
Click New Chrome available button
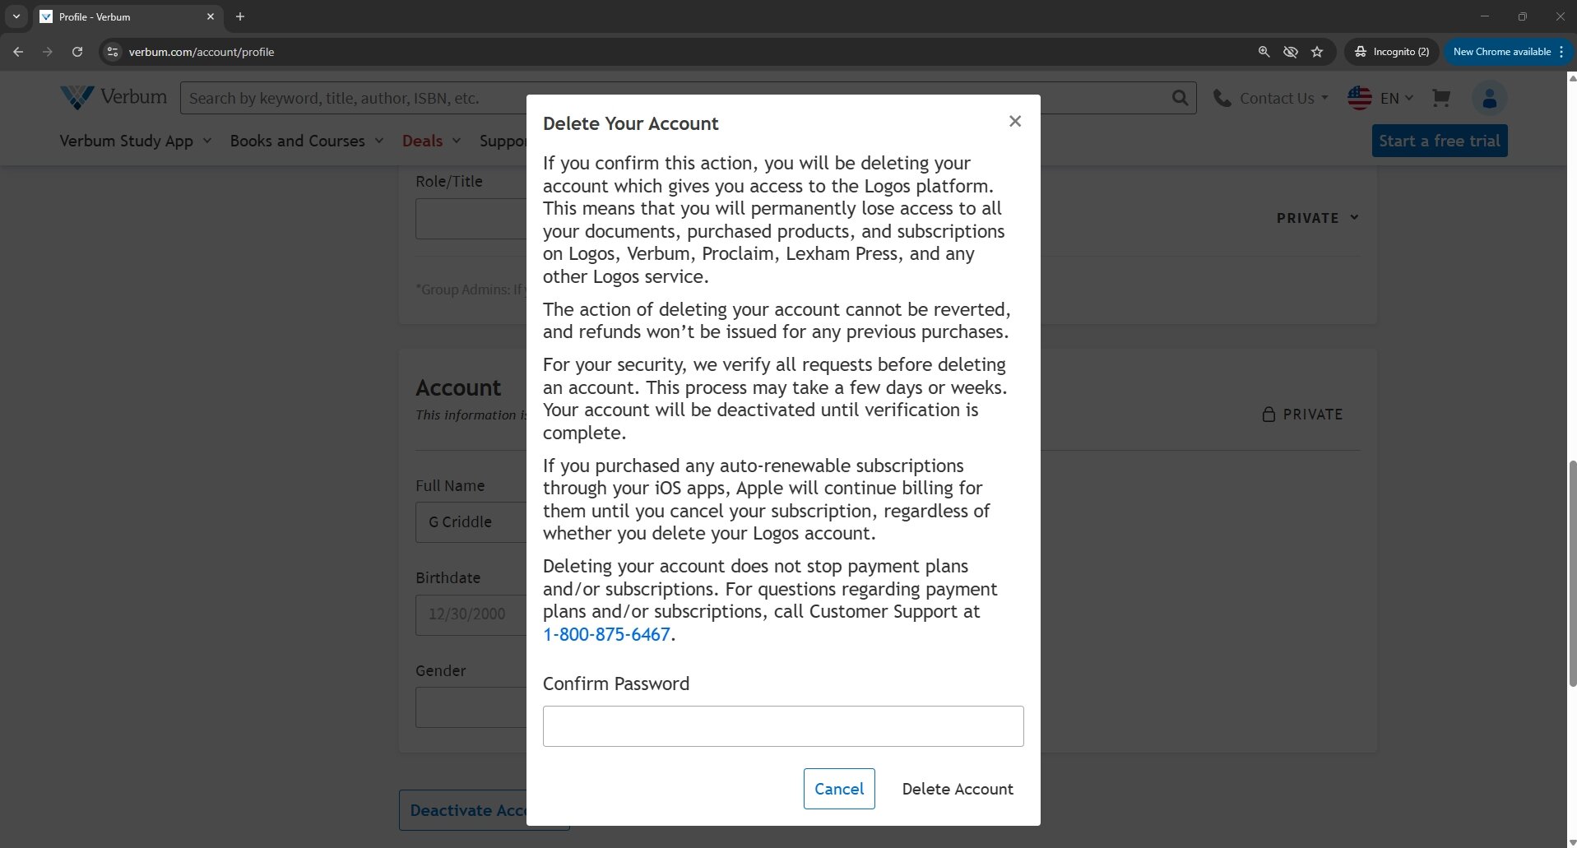1509,51
